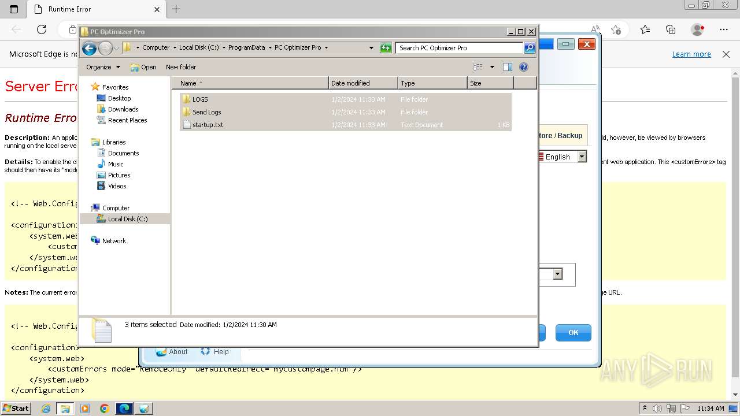Focus the Search PC Optimizer Pro field

click(460, 48)
